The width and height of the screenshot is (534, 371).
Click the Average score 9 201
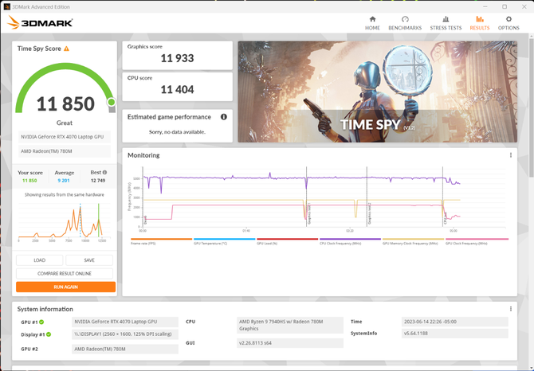click(64, 181)
